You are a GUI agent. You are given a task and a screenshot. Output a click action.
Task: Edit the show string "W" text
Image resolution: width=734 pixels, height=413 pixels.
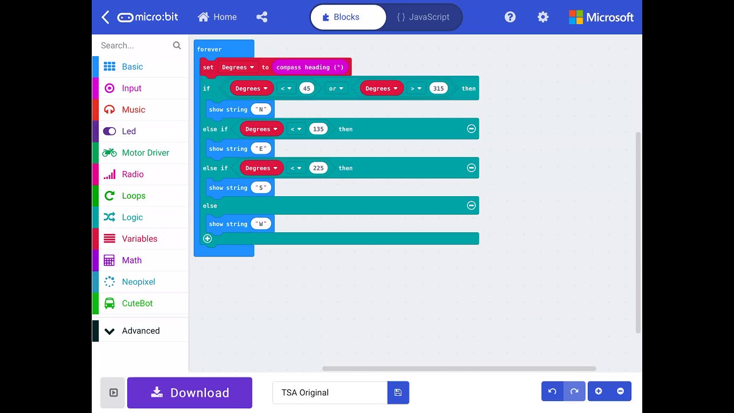click(x=261, y=224)
